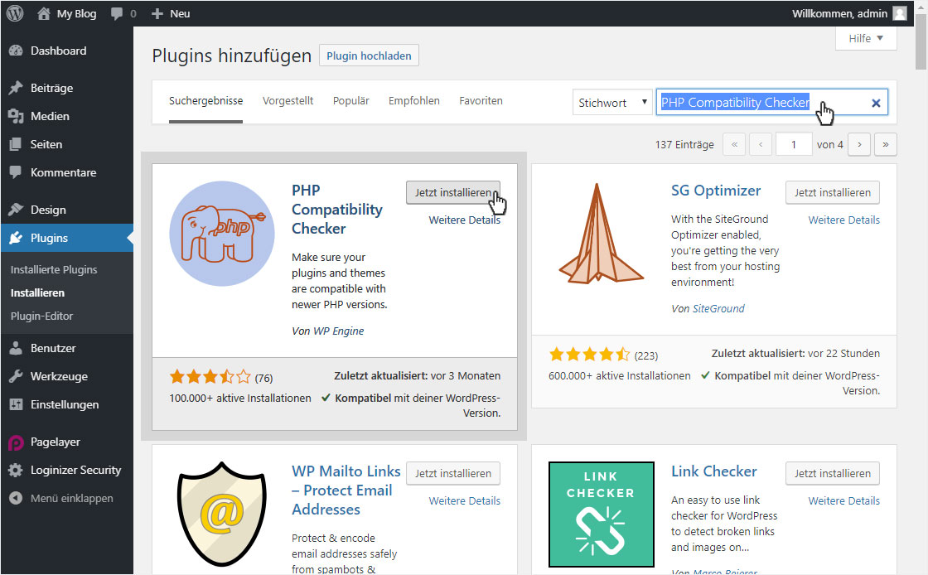Open the WordPress logo menu

click(15, 13)
